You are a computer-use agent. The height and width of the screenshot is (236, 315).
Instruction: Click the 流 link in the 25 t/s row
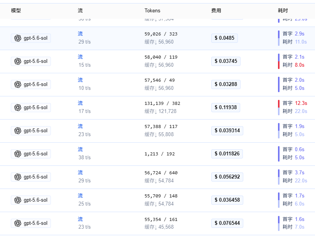(80, 196)
